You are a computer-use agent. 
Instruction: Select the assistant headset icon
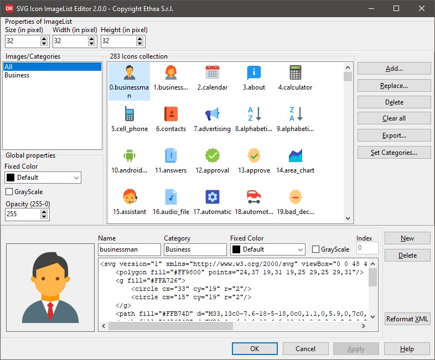(130, 196)
